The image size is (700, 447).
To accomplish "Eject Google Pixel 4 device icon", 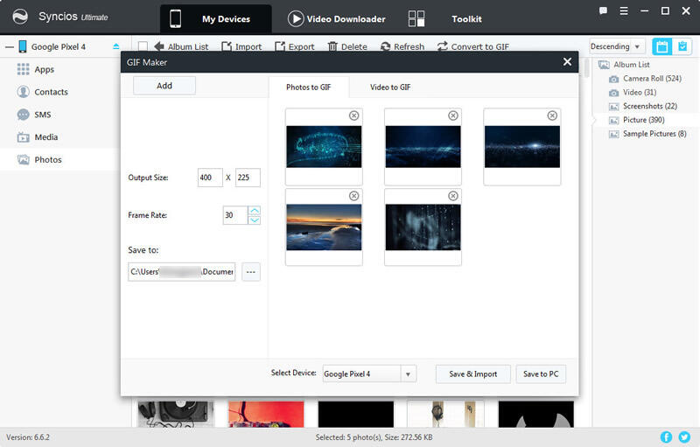I will click(116, 46).
